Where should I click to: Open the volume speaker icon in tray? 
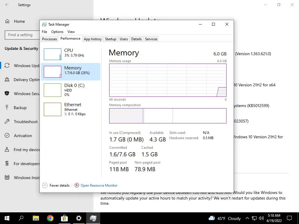click(x=261, y=218)
